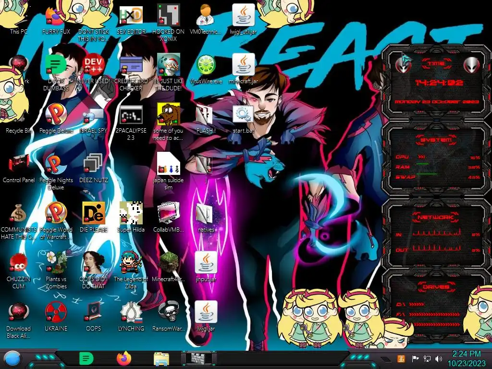Select the lwjgl.jar file
The height and width of the screenshot is (369, 492).
point(206,312)
